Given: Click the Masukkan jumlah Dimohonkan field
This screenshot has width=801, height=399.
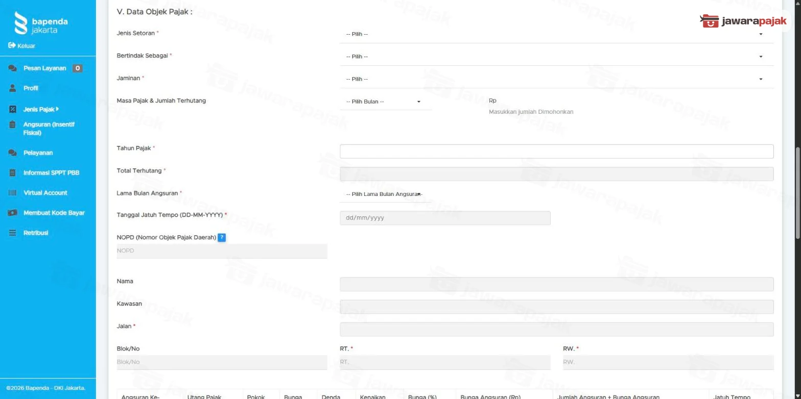Looking at the screenshot, I should [531, 112].
